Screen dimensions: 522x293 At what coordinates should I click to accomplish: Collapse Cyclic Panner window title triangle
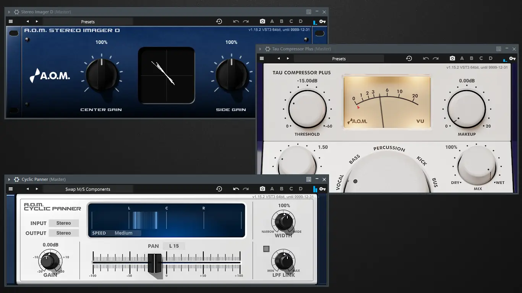tap(9, 179)
